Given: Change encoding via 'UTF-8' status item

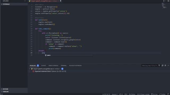Looking at the screenshot, I should (x=121, y=94).
